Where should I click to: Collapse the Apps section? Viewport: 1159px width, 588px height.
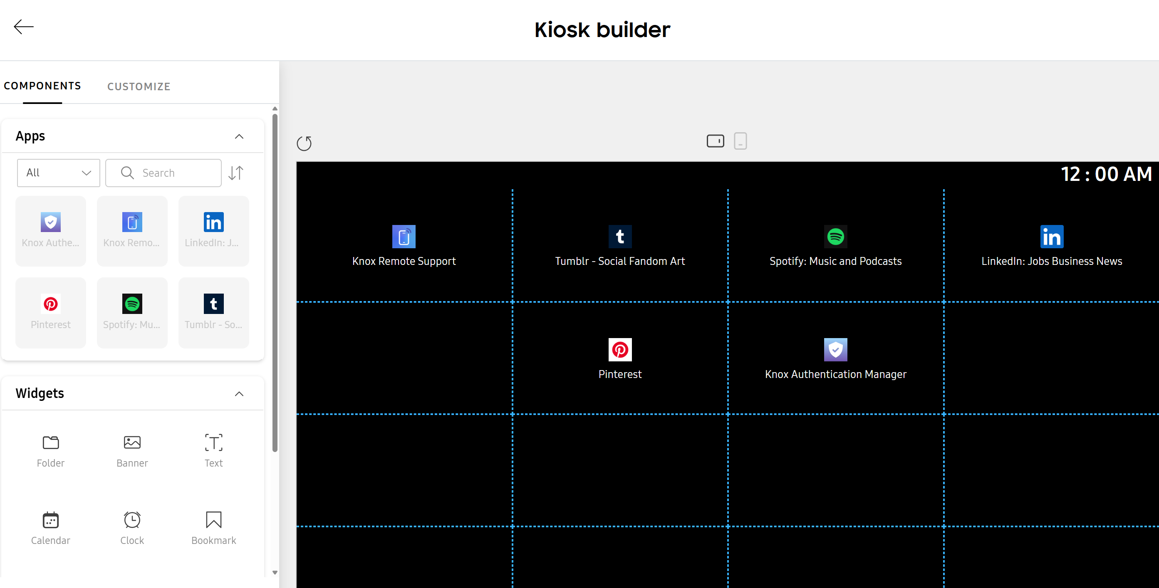click(239, 136)
